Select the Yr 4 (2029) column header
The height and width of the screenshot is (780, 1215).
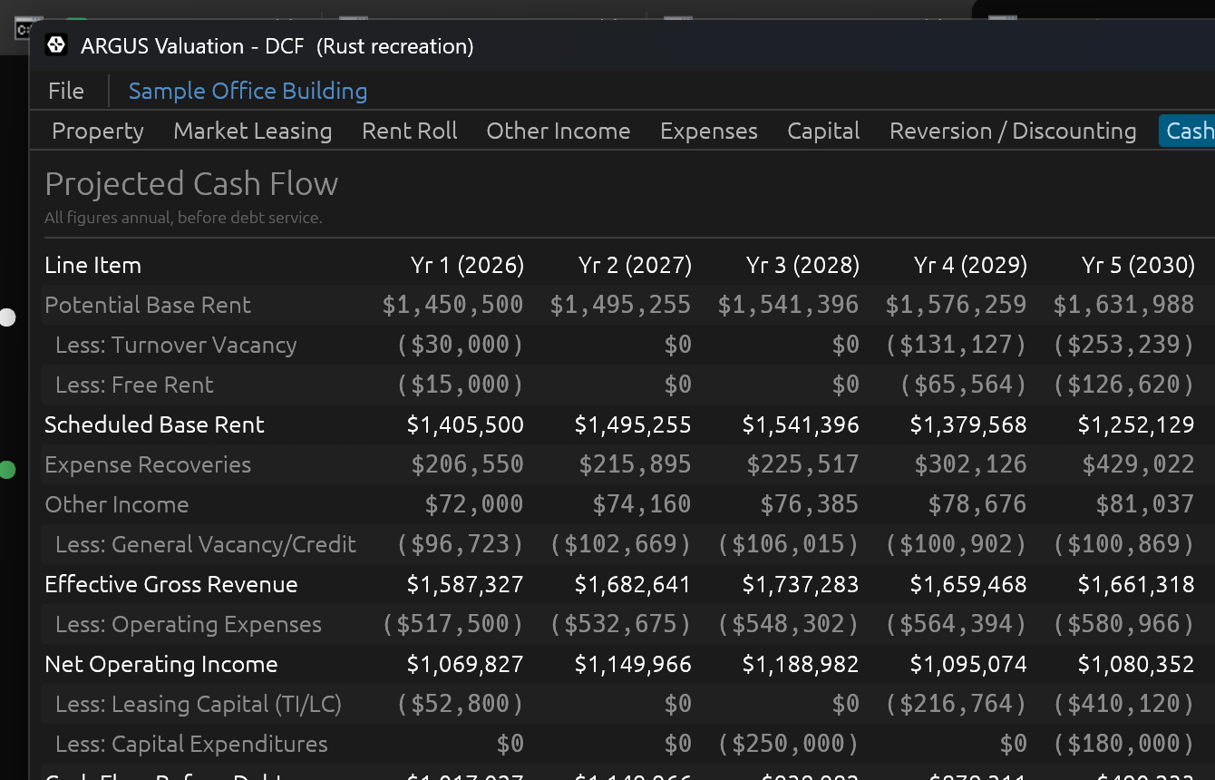970,265
